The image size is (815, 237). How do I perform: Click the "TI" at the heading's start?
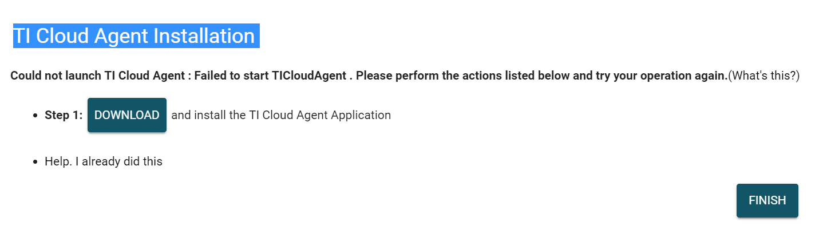coord(22,36)
